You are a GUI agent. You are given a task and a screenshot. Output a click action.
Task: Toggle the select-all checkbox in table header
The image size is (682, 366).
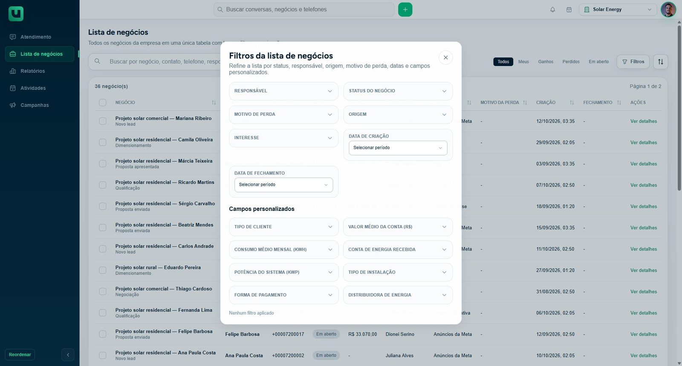[103, 103]
